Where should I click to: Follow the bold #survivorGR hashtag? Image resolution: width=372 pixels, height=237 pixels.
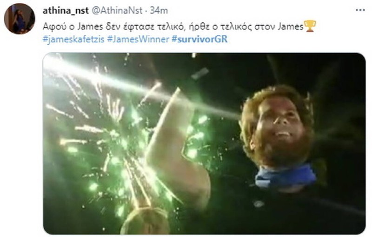tap(199, 39)
